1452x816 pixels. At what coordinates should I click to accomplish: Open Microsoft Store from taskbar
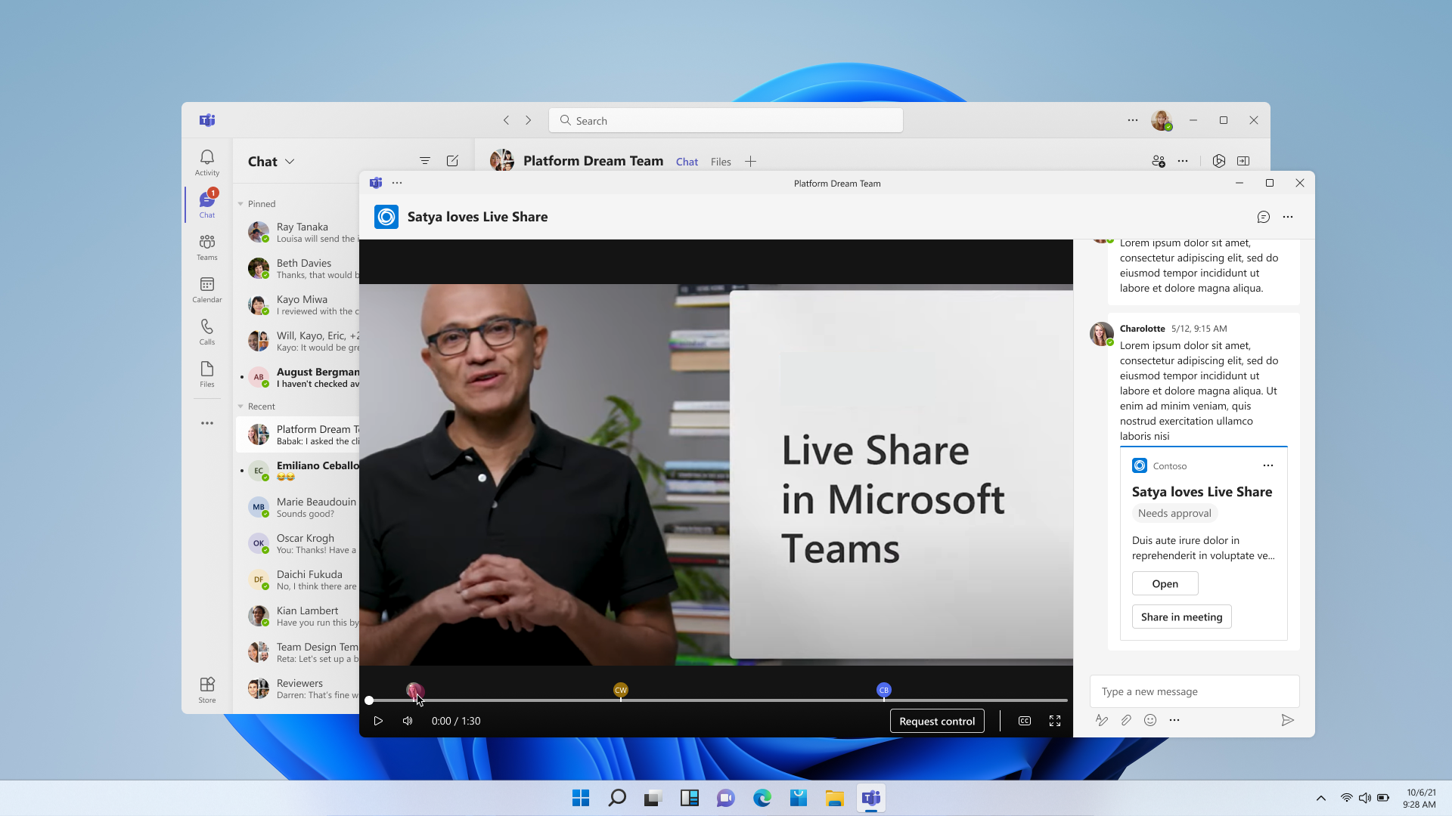pyautogui.click(x=799, y=798)
